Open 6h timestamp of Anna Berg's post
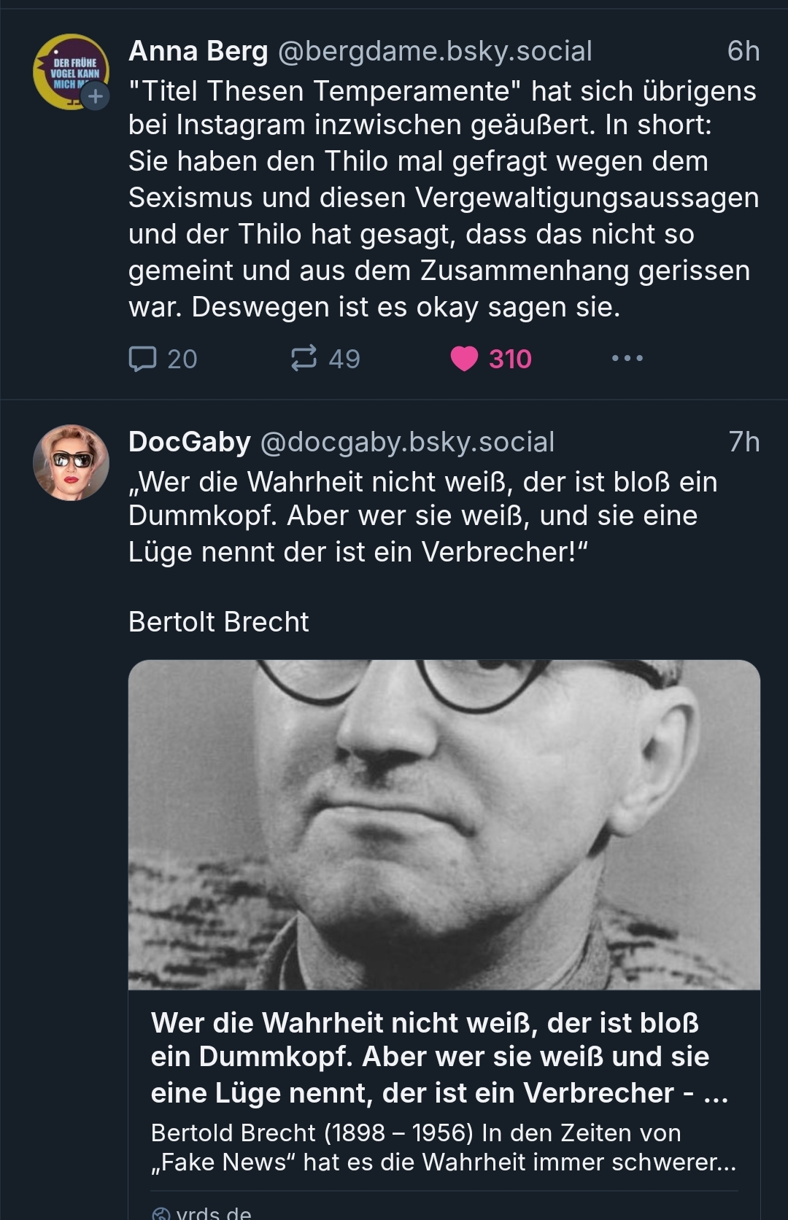Viewport: 788px width, 1220px height. (x=743, y=51)
